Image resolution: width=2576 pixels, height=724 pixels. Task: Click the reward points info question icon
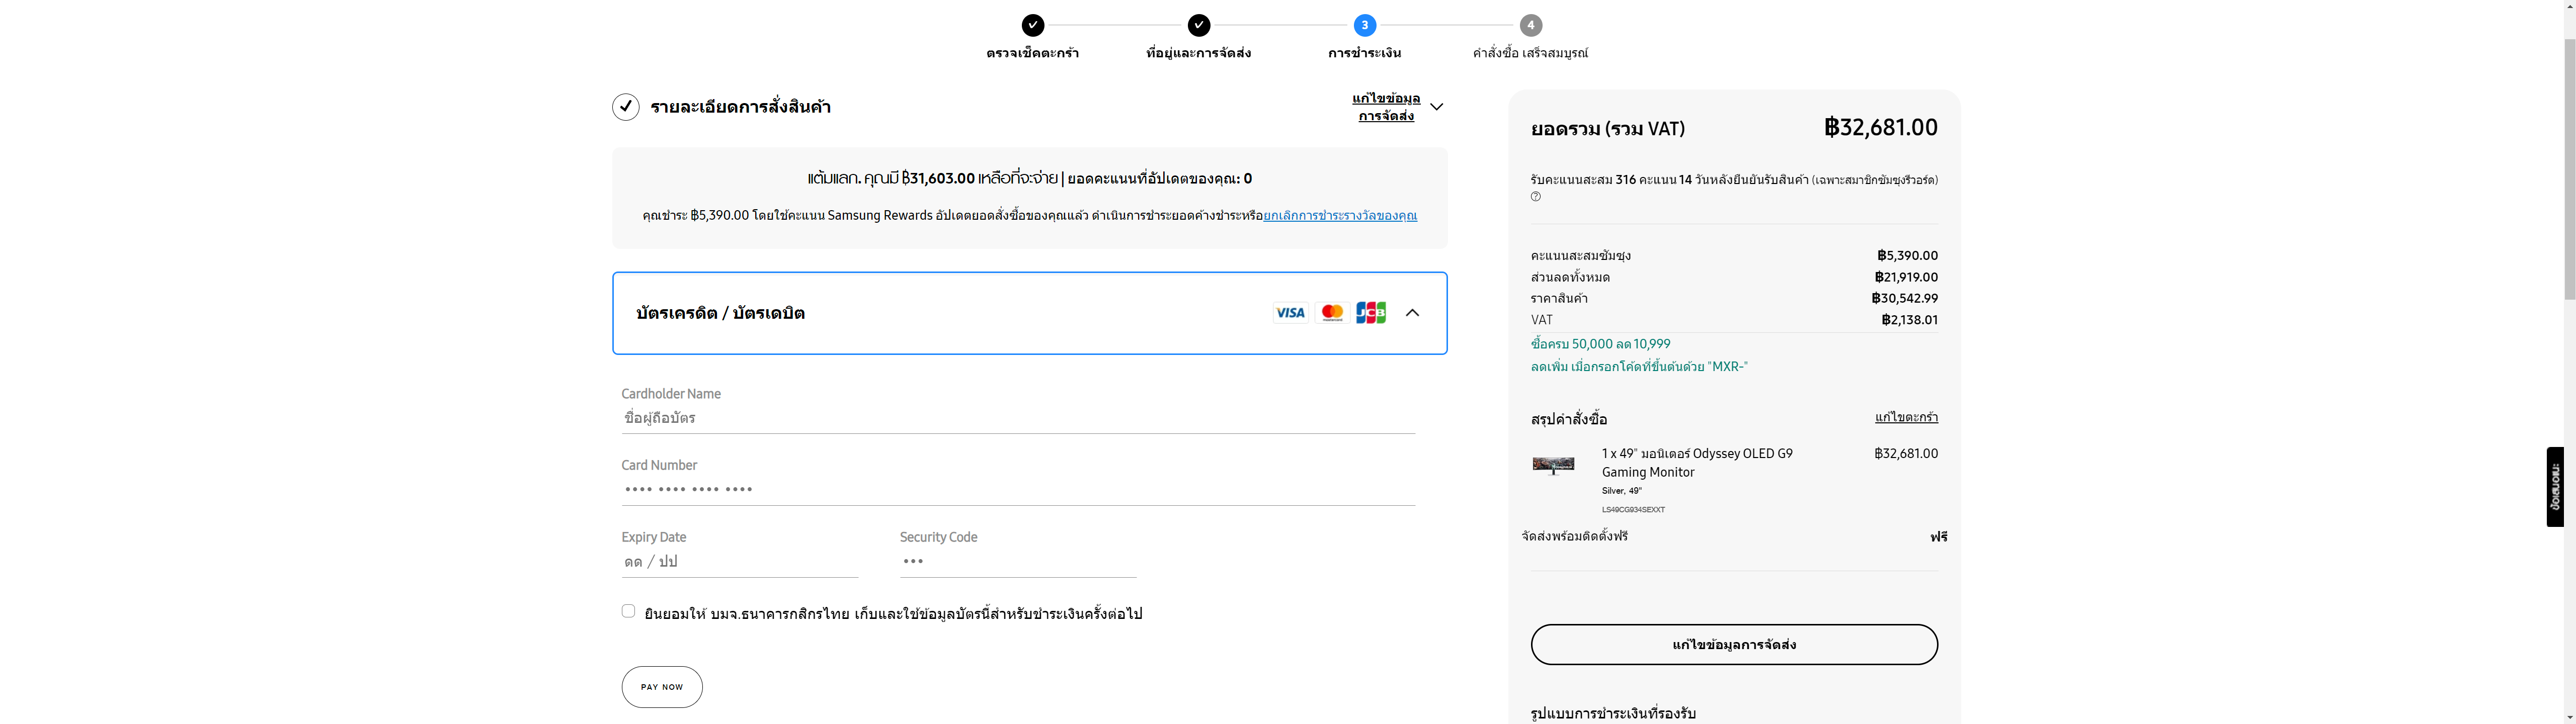(1536, 197)
